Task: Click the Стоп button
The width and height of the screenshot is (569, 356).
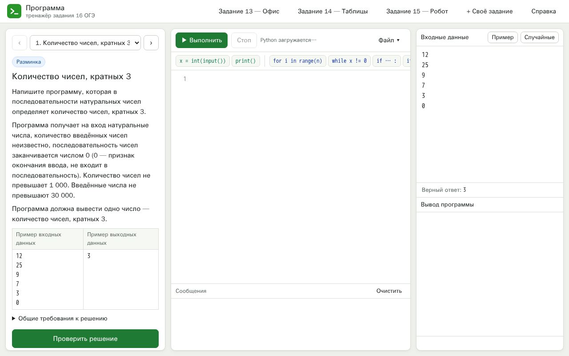Action: click(x=244, y=40)
